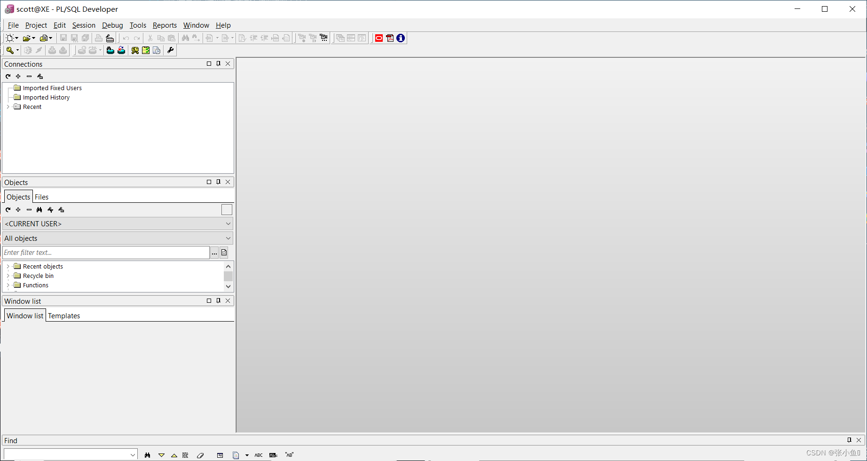Toggle pin on the Connections panel

(219, 63)
